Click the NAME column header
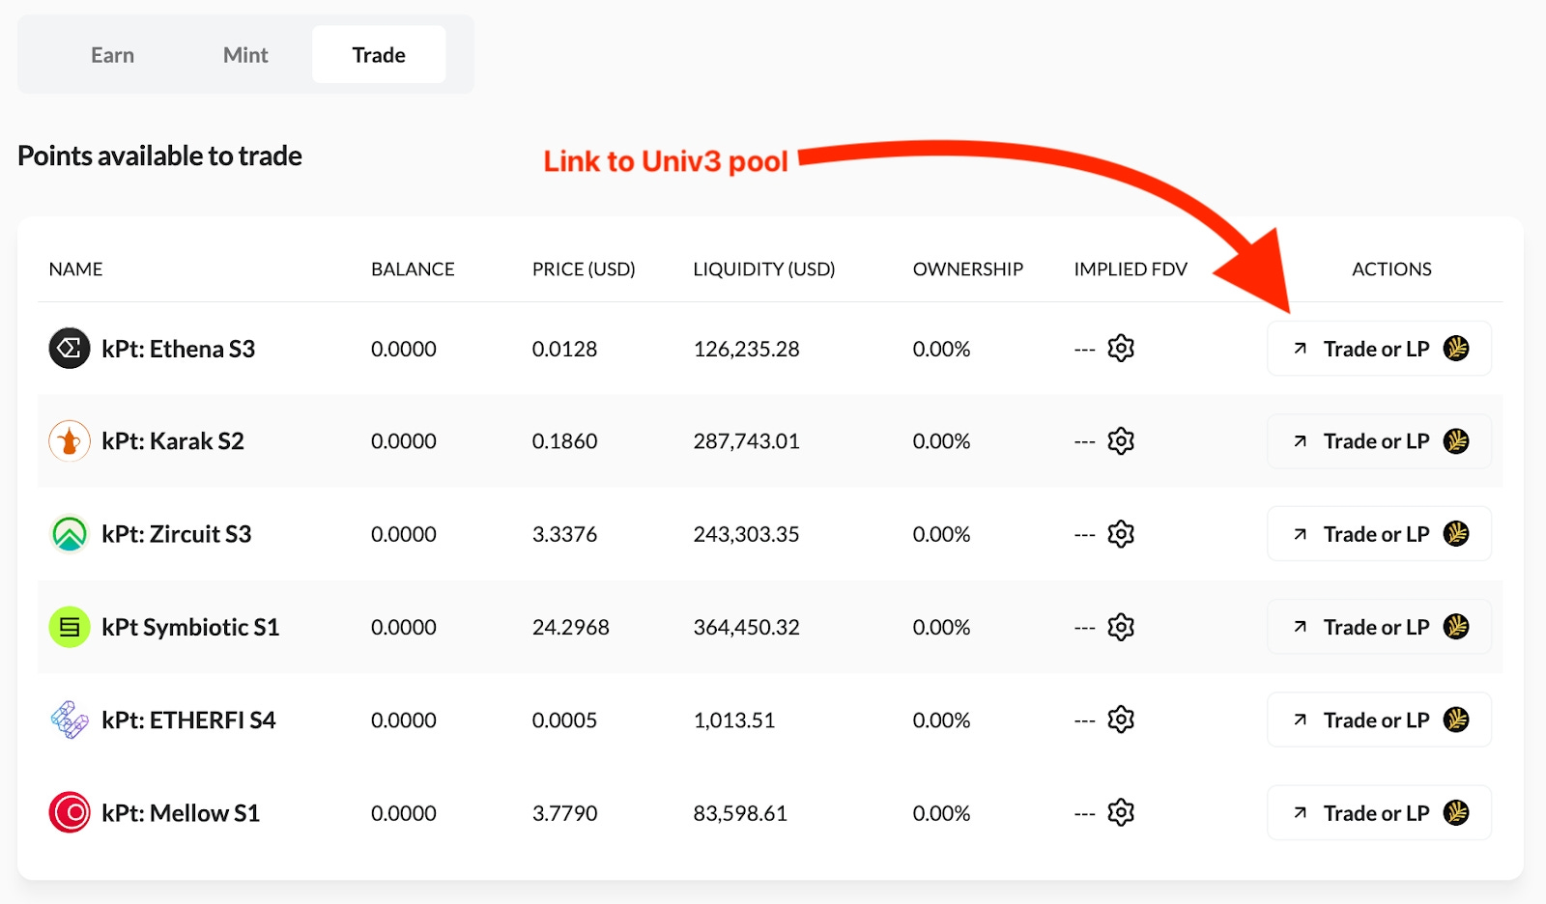1546x904 pixels. [75, 269]
